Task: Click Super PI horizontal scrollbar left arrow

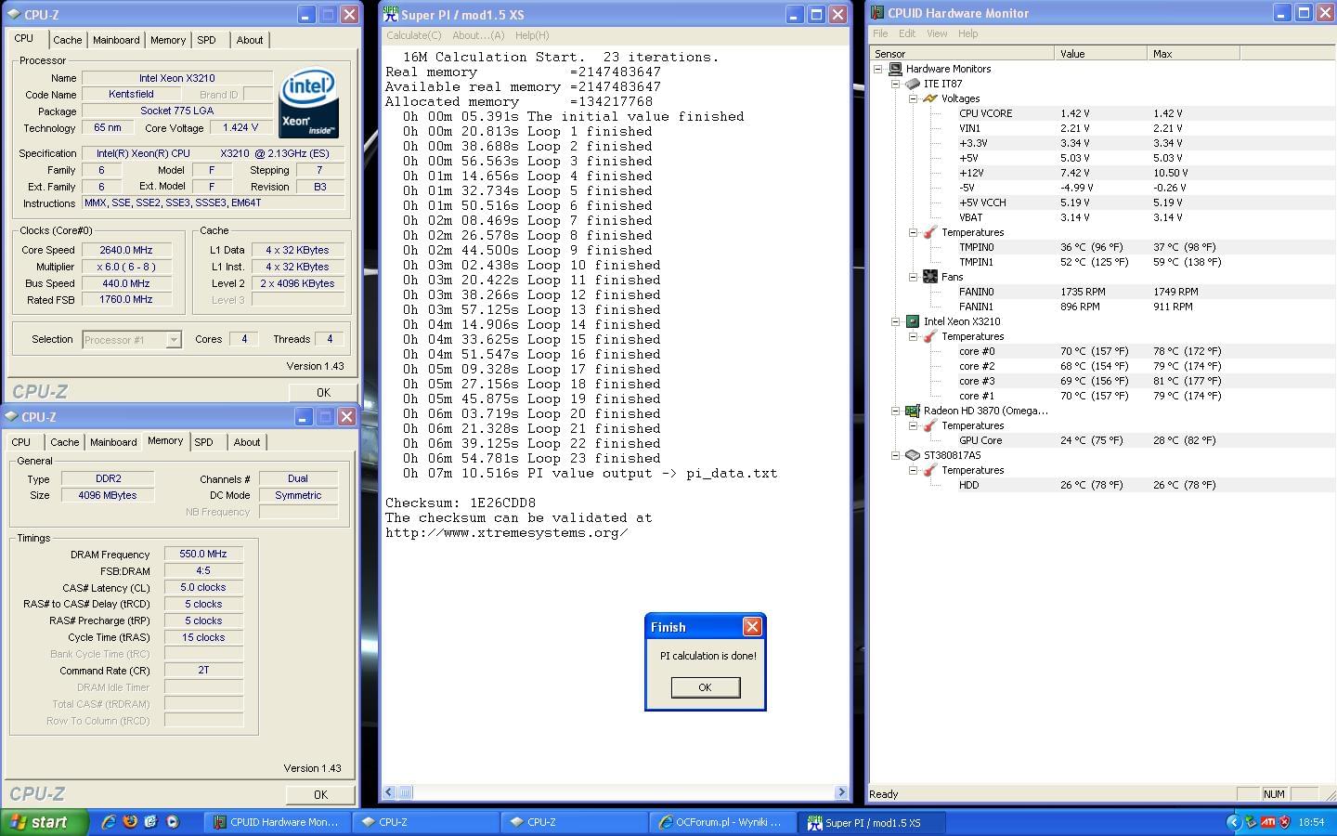Action: [391, 792]
